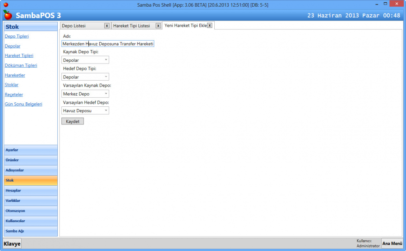The width and height of the screenshot is (406, 251).
Task: Click the Klavye keyboard button
Action: coord(12,244)
